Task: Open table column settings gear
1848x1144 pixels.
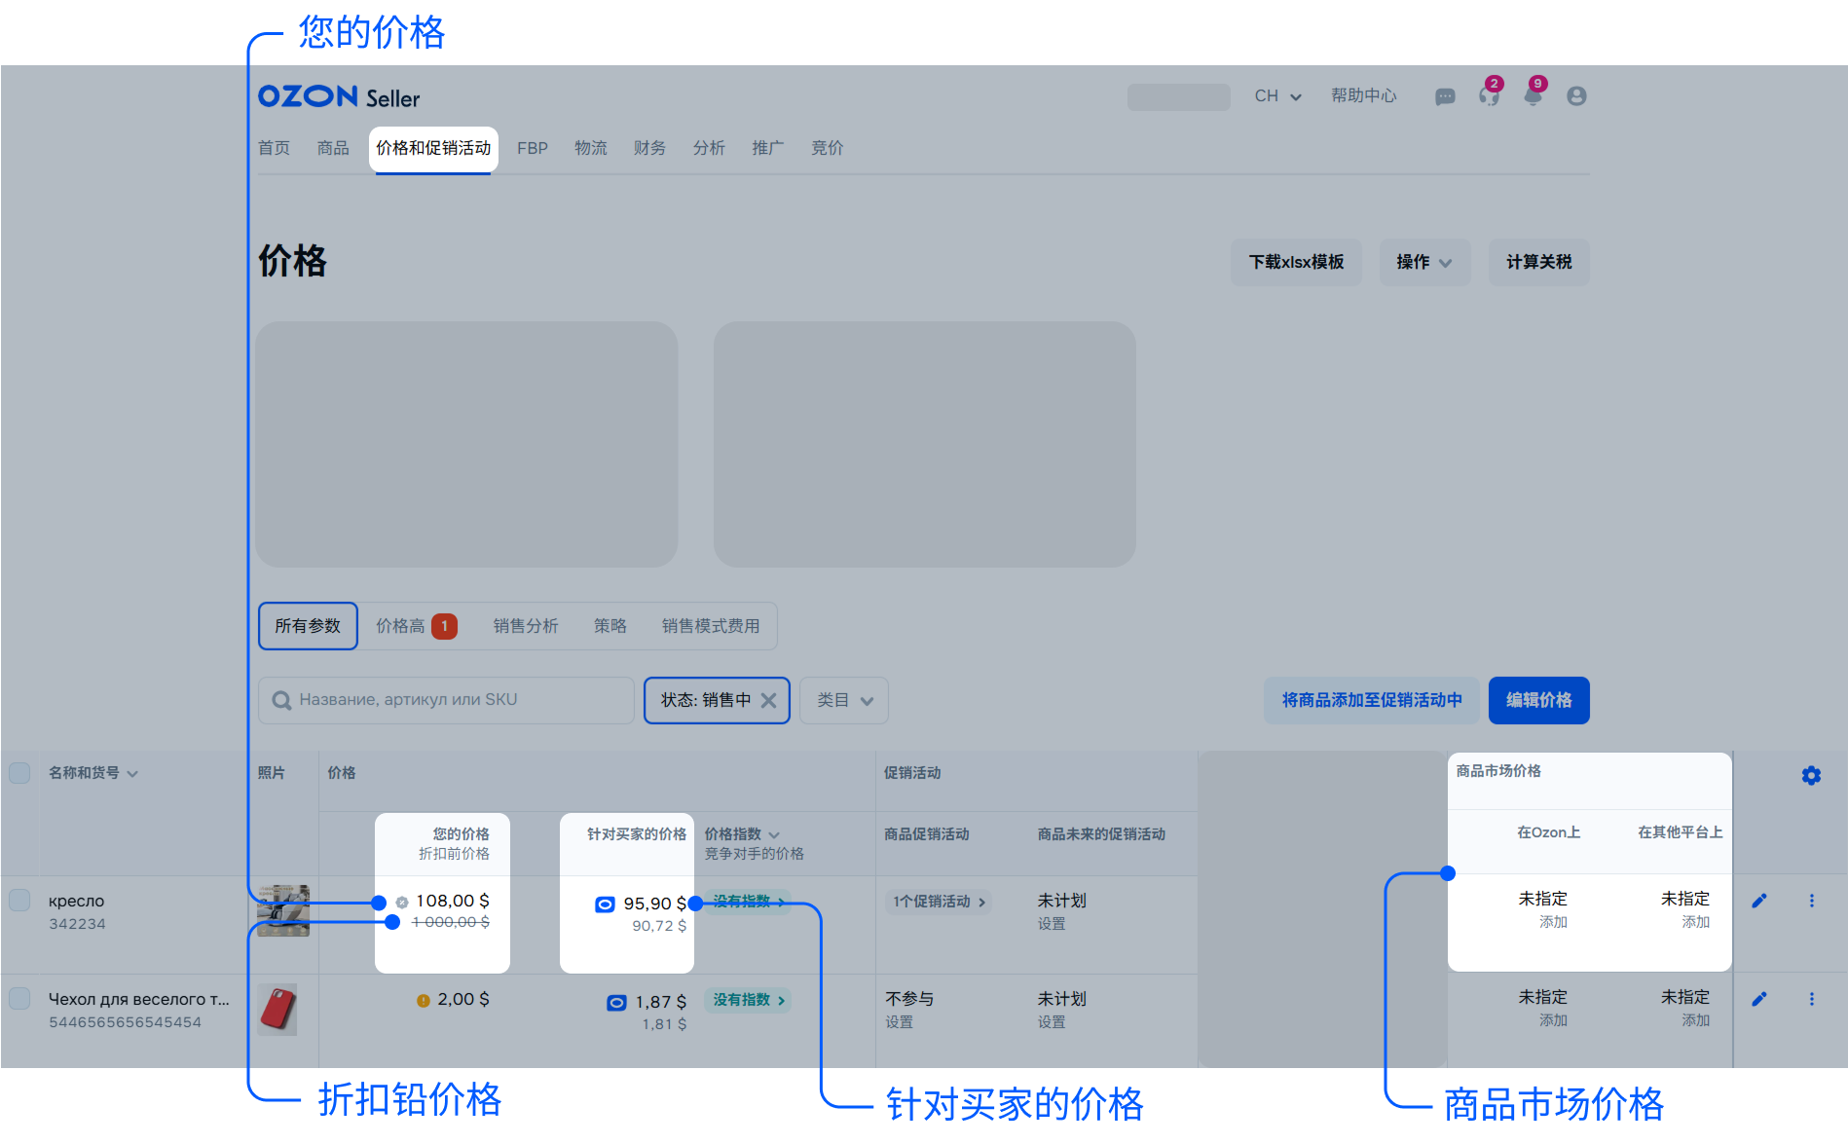Action: pyautogui.click(x=1811, y=775)
